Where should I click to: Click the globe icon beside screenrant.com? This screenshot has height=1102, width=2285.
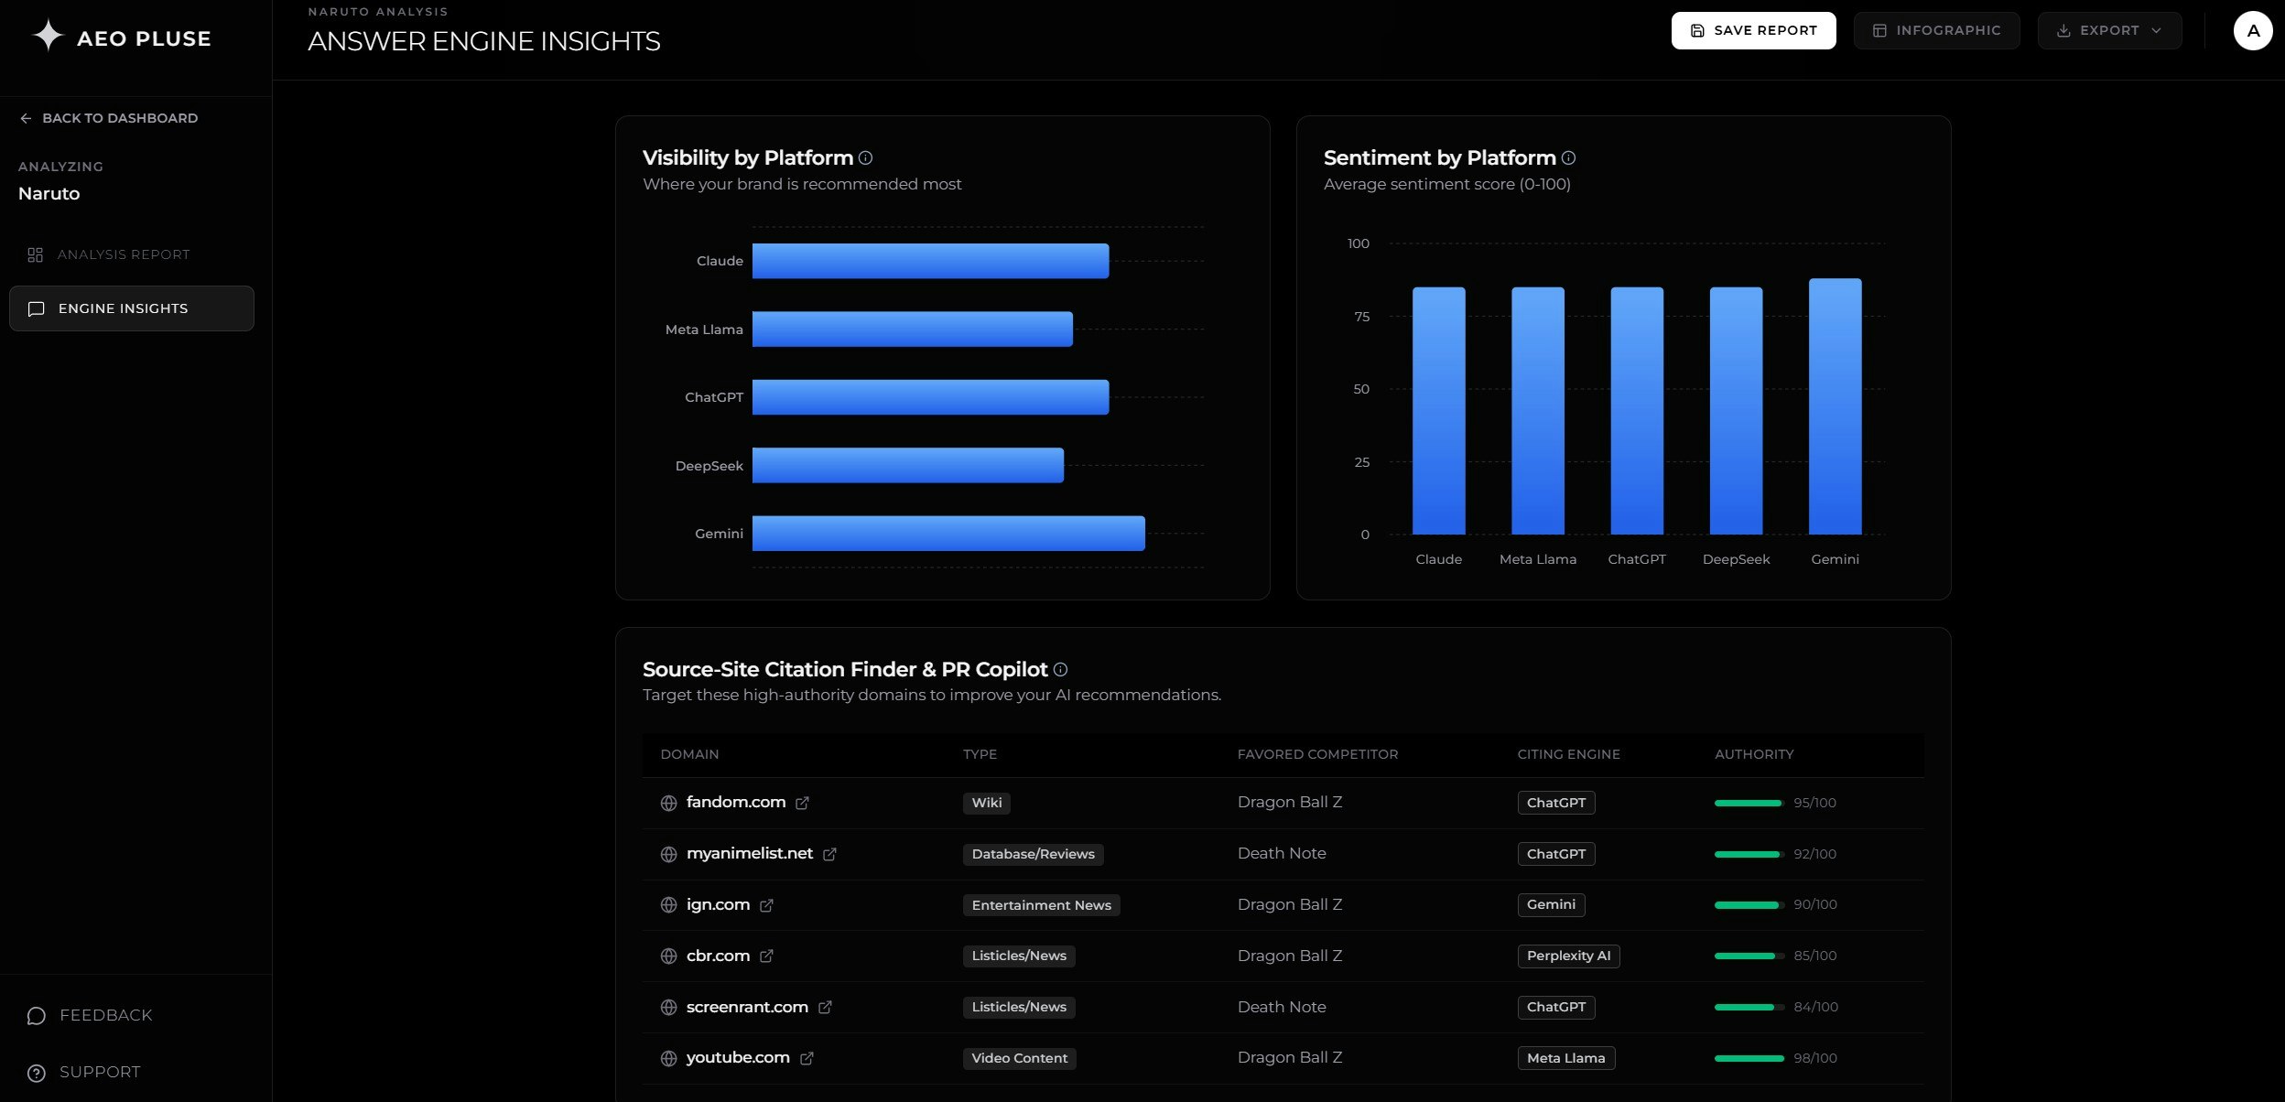coord(668,1007)
